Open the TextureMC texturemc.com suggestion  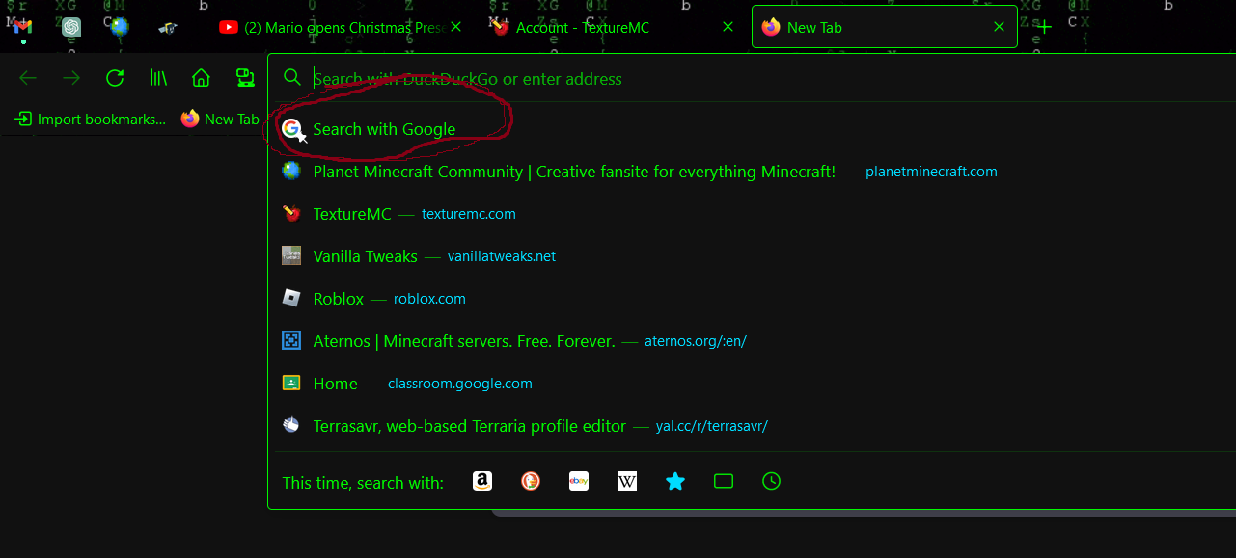point(752,214)
